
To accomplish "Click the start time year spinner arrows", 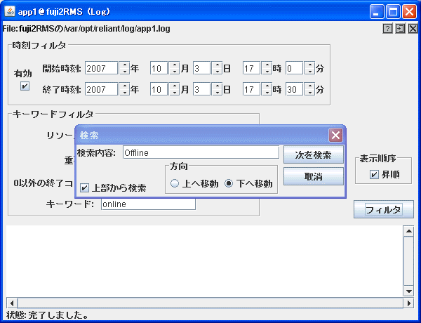I will tap(124, 68).
